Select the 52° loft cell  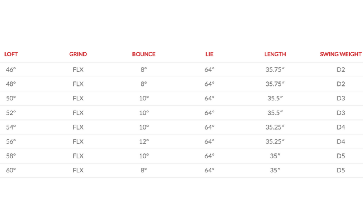click(11, 113)
